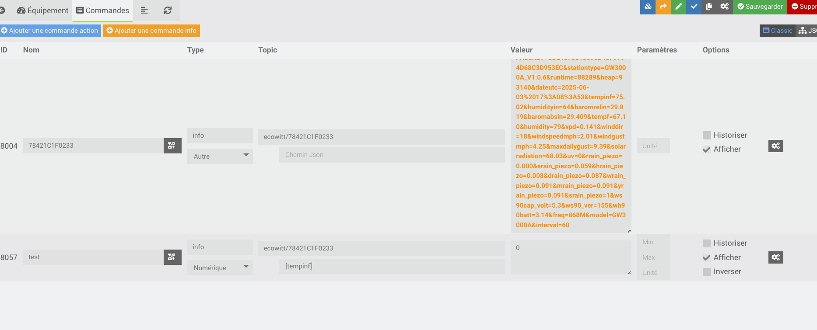The width and height of the screenshot is (817, 330).
Task: Click the orange share arrow icon
Action: [663, 7]
